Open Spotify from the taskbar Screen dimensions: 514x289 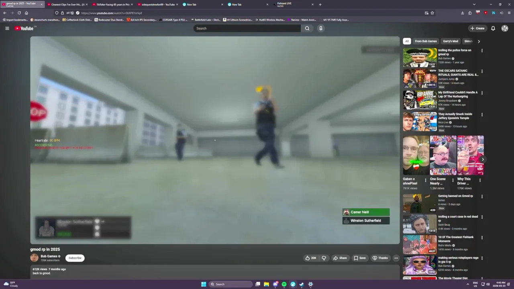click(x=284, y=284)
